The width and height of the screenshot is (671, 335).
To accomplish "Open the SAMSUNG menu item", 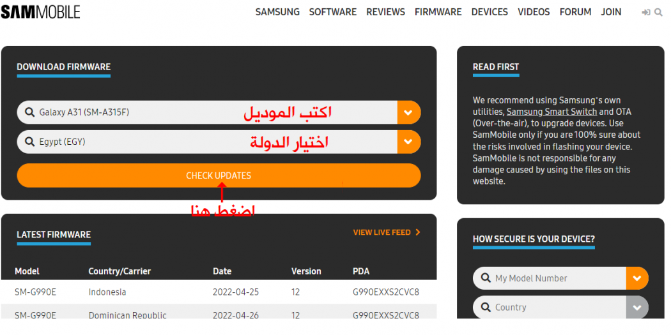I will pyautogui.click(x=278, y=12).
